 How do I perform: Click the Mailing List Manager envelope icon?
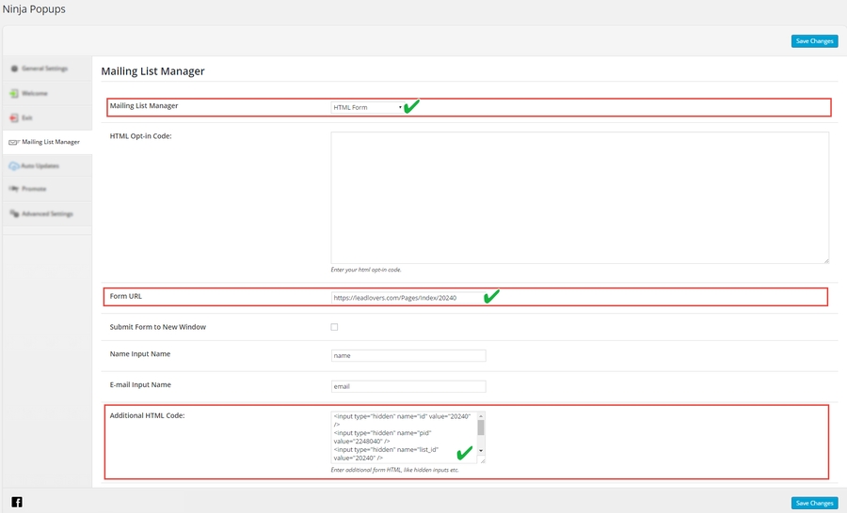(x=14, y=142)
